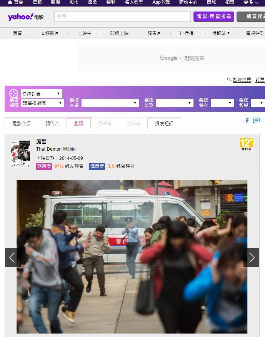This screenshot has width=265, height=337.
Task: Go to 首頁 in movie navigation
Action: pos(17,33)
